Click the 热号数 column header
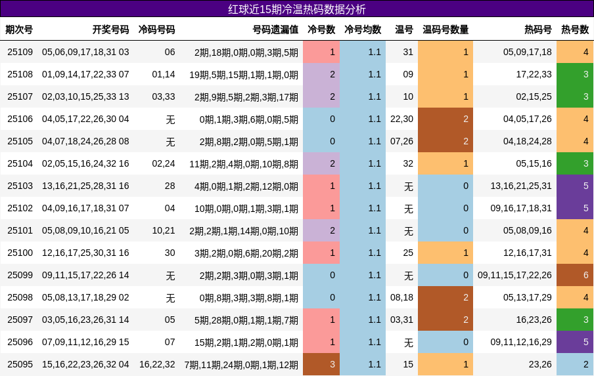The image size is (594, 376). pyautogui.click(x=575, y=30)
